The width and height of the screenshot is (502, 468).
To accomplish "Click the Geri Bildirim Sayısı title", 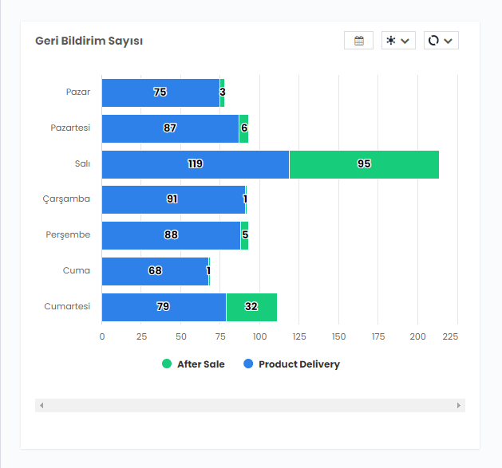I will pyautogui.click(x=89, y=41).
